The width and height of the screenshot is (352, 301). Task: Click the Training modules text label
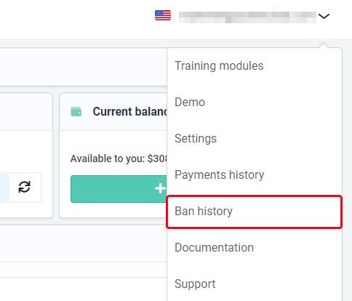pos(219,65)
